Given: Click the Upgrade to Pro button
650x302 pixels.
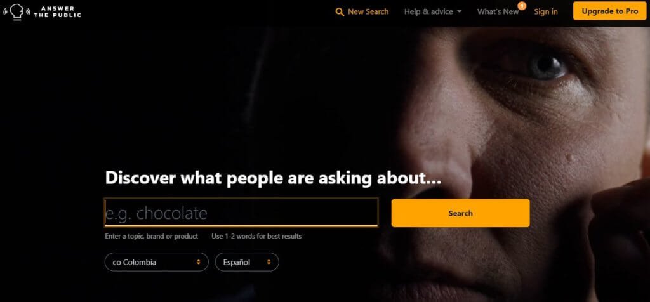Looking at the screenshot, I should [x=610, y=11].
